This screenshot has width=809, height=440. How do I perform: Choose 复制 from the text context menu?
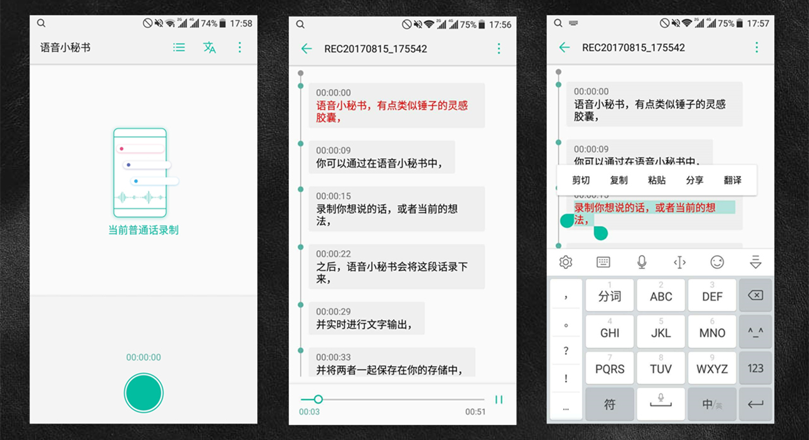[618, 180]
